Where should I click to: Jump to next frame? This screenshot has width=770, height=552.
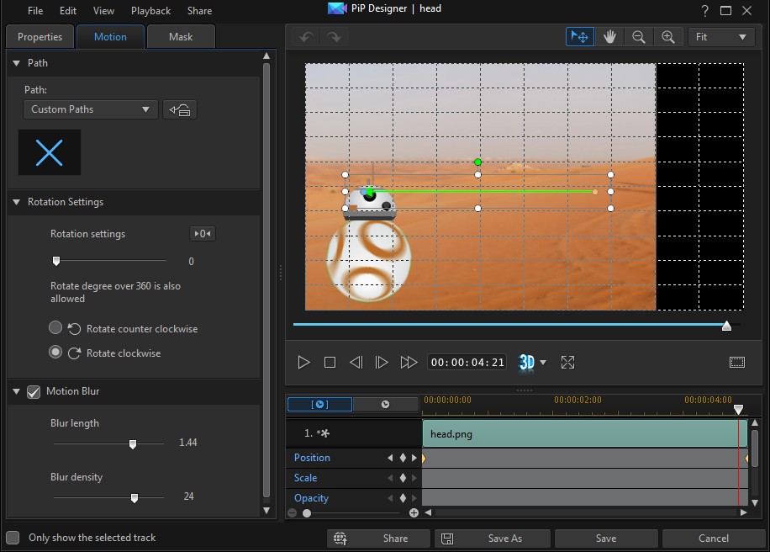tap(382, 363)
